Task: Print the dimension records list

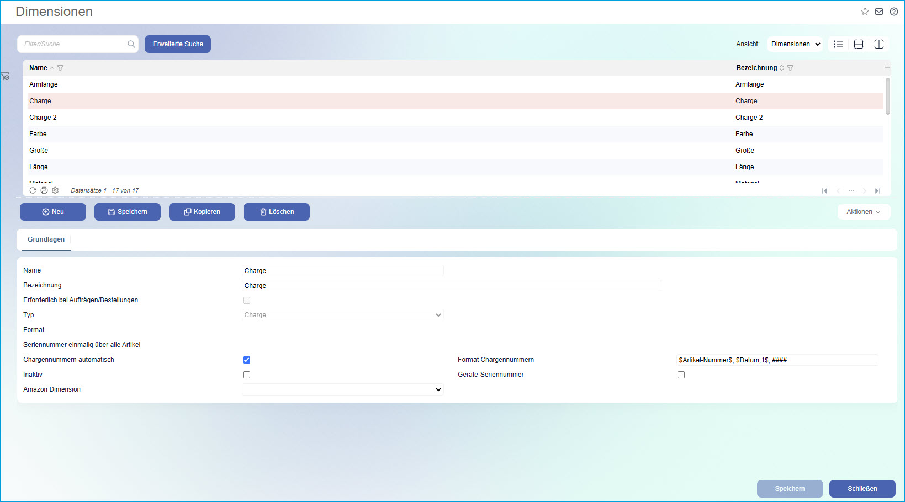Action: 44,190
